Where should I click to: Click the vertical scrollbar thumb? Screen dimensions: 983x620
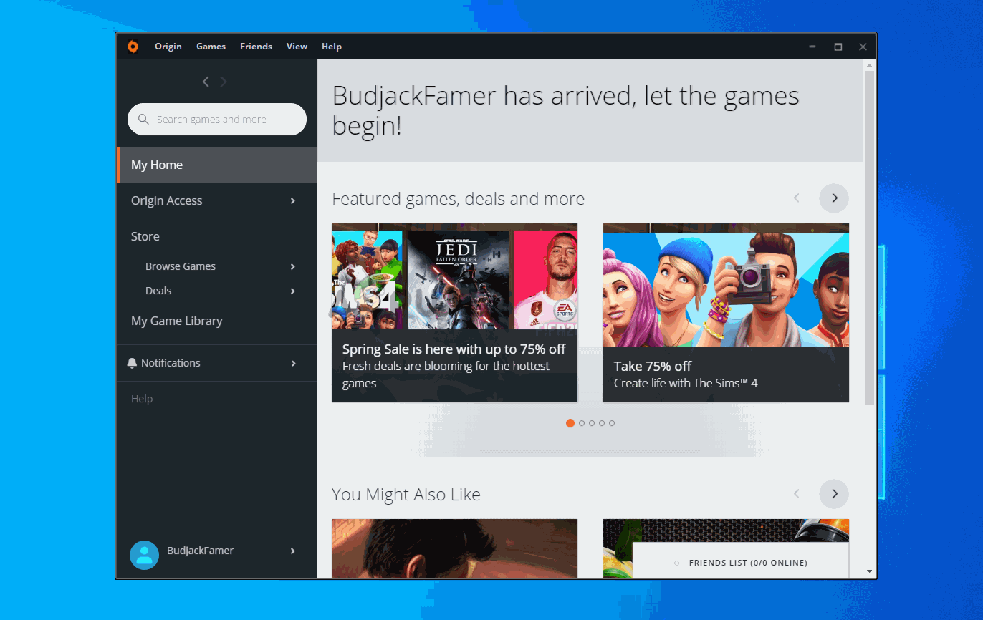(870, 238)
